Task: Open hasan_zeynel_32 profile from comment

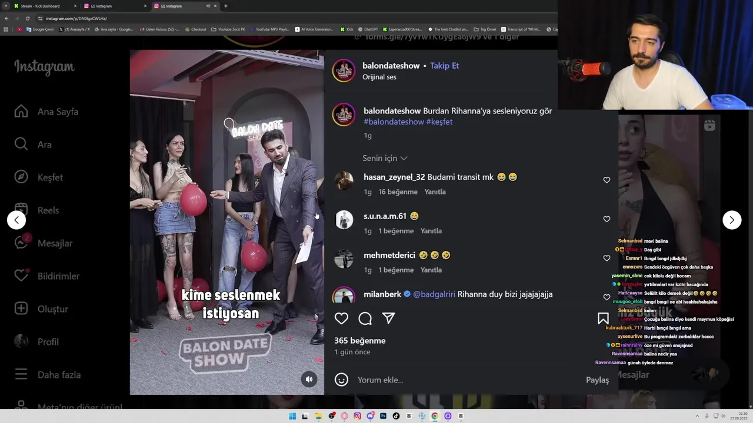Action: tap(394, 177)
